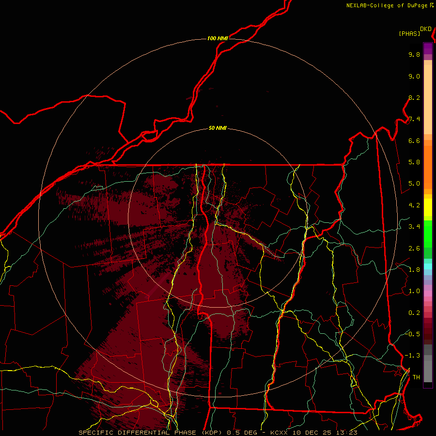Click the DKD product code label
This screenshot has height=436, width=436.
tap(426, 29)
